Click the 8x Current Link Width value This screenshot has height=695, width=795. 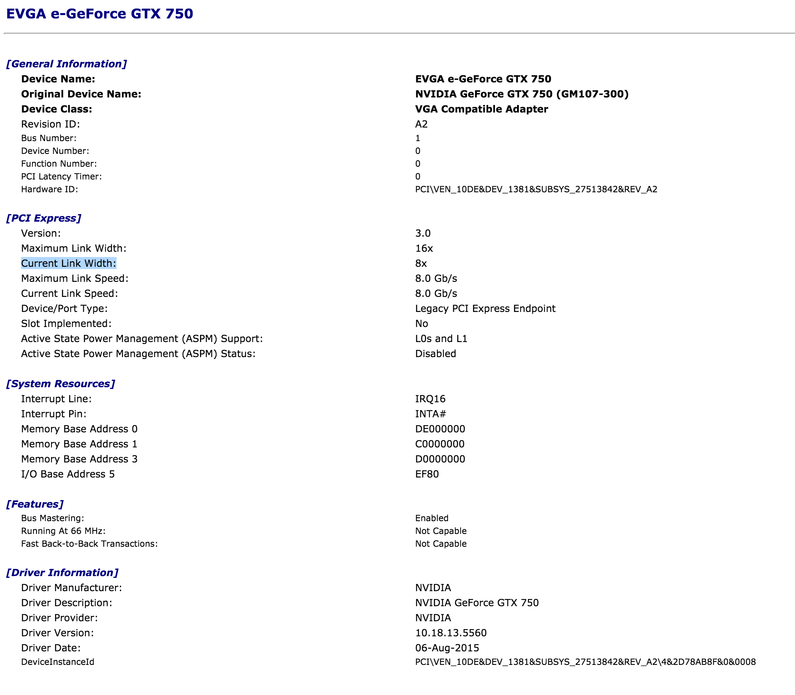421,263
